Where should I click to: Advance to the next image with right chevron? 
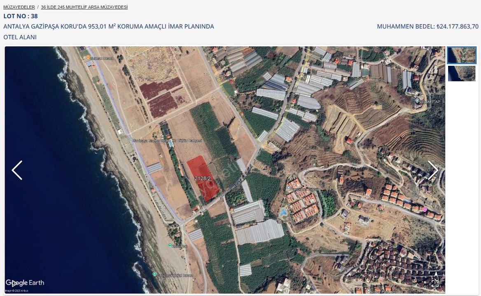coord(433,170)
